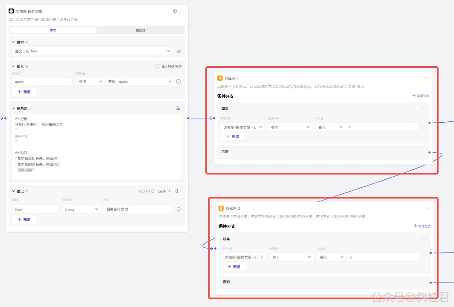Collapse the 模型 section
454x307 pixels.
click(13, 42)
